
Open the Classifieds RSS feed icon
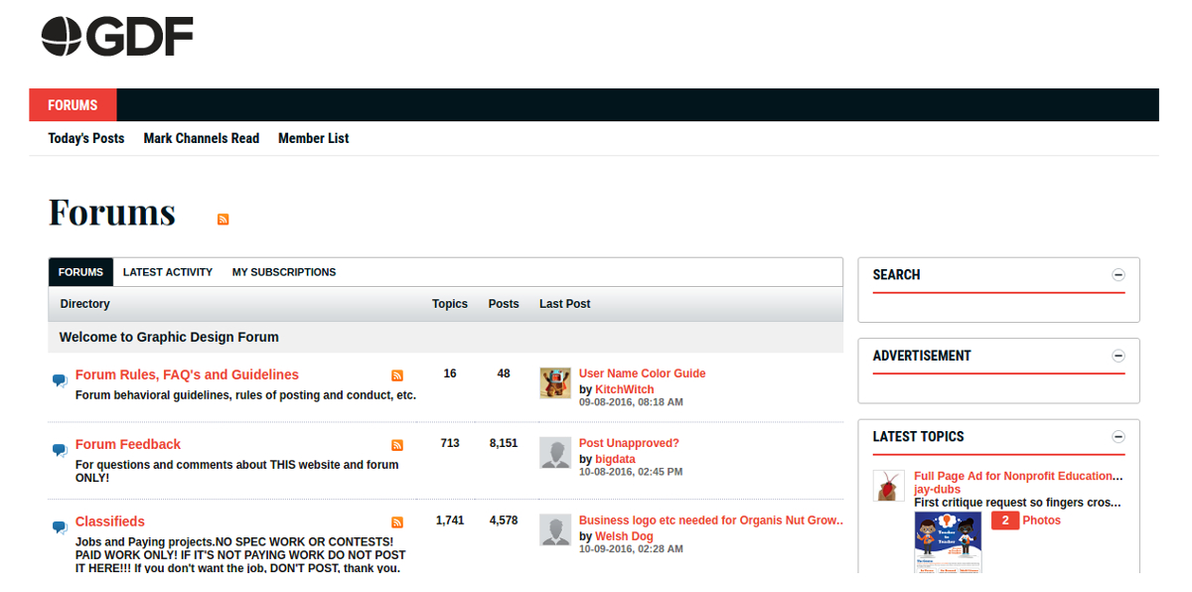pyautogui.click(x=397, y=521)
